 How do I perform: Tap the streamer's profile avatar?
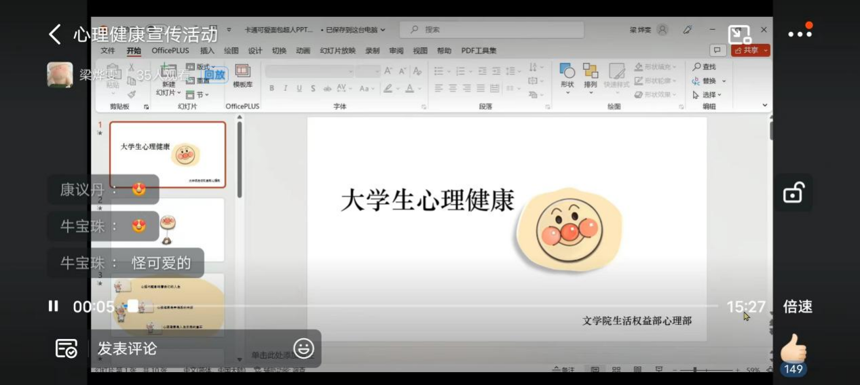coord(60,75)
